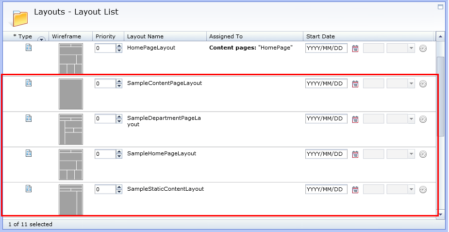Click start date field for SampleStaticContentLayout
This screenshot has width=449, height=232.
(x=326, y=190)
